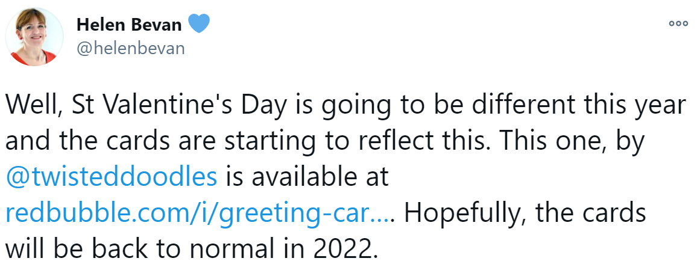
Task: Open the tweet's three-dot more options menu
Action: pyautogui.click(x=678, y=24)
